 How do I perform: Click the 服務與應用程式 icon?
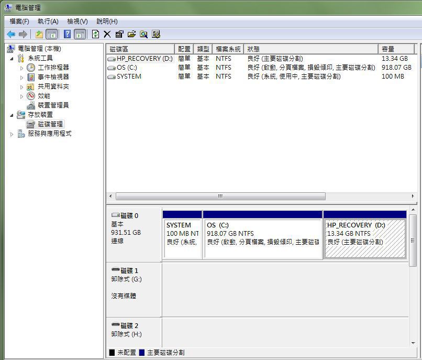pyautogui.click(x=21, y=134)
